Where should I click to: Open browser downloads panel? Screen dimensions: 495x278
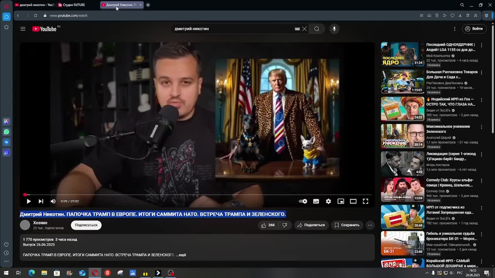[460, 15]
